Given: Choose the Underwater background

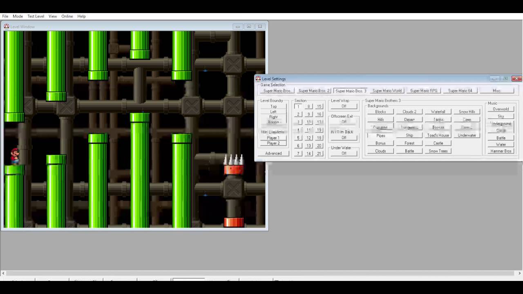Looking at the screenshot, I should coord(467,135).
